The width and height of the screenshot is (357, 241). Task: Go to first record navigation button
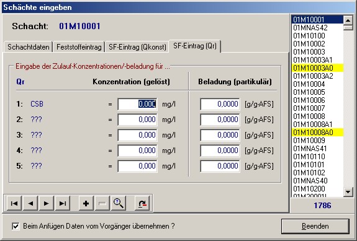(x=14, y=203)
